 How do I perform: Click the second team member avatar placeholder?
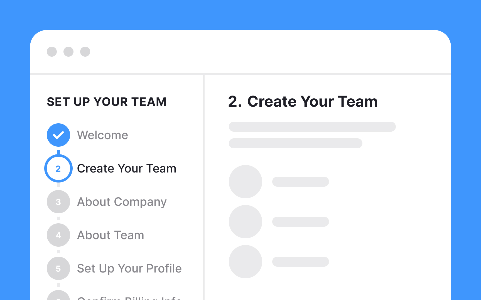246,222
